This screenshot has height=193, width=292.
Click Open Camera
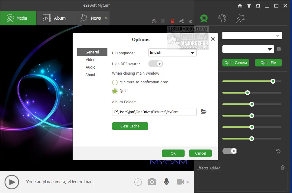(235, 63)
